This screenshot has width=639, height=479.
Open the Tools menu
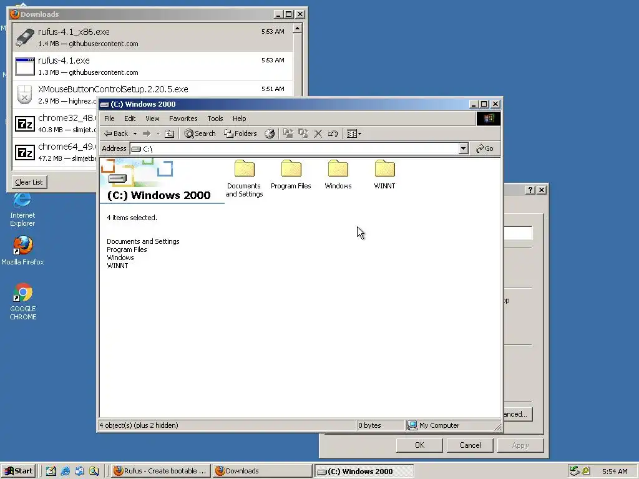(215, 119)
